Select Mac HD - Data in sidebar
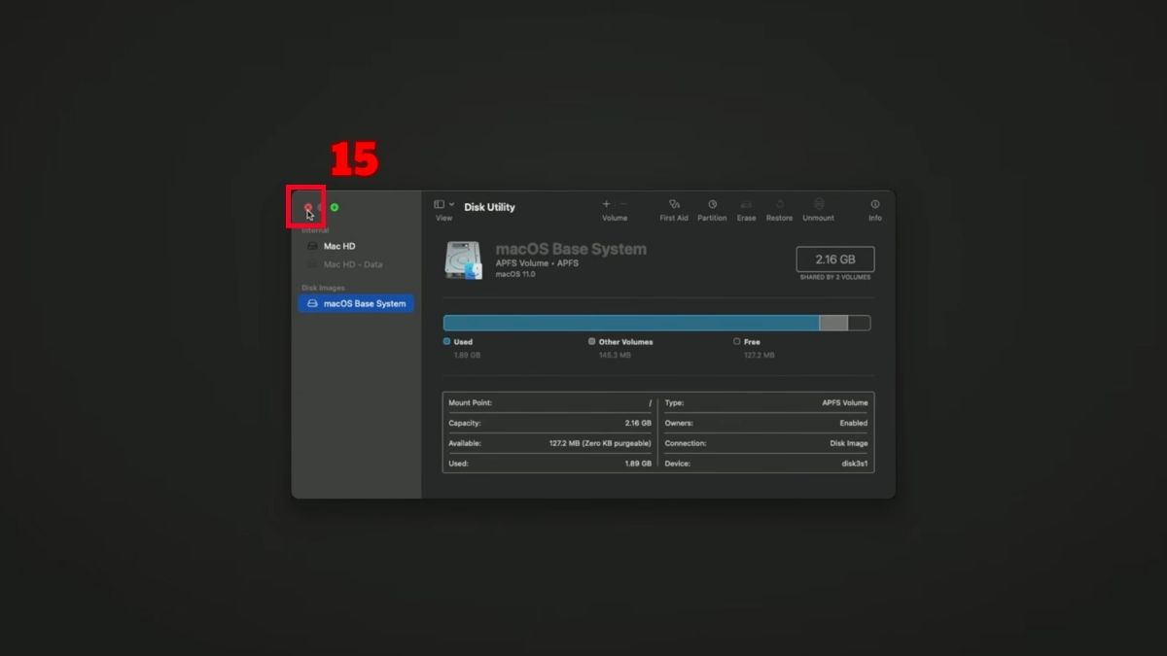 tap(356, 264)
